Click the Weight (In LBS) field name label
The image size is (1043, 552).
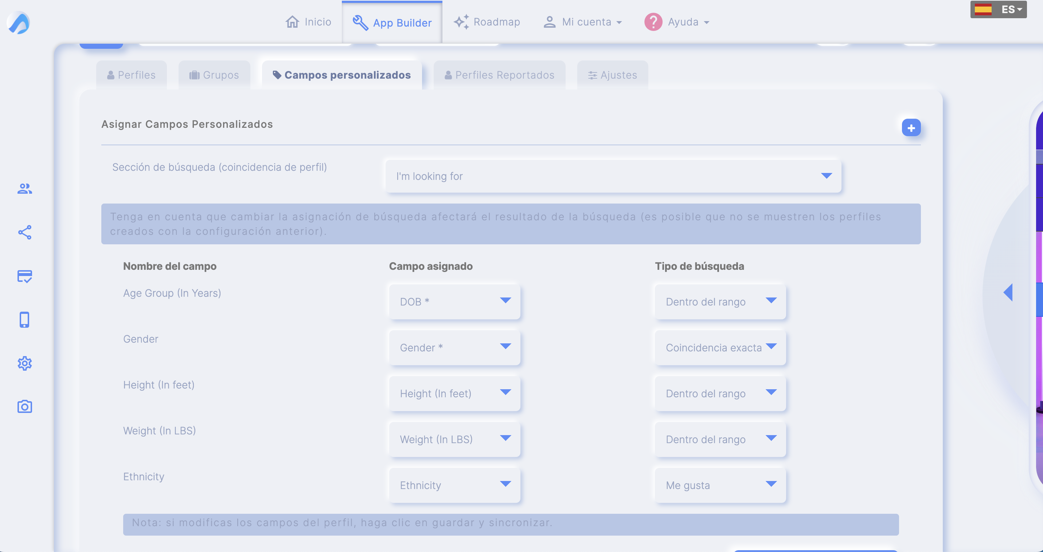(160, 431)
